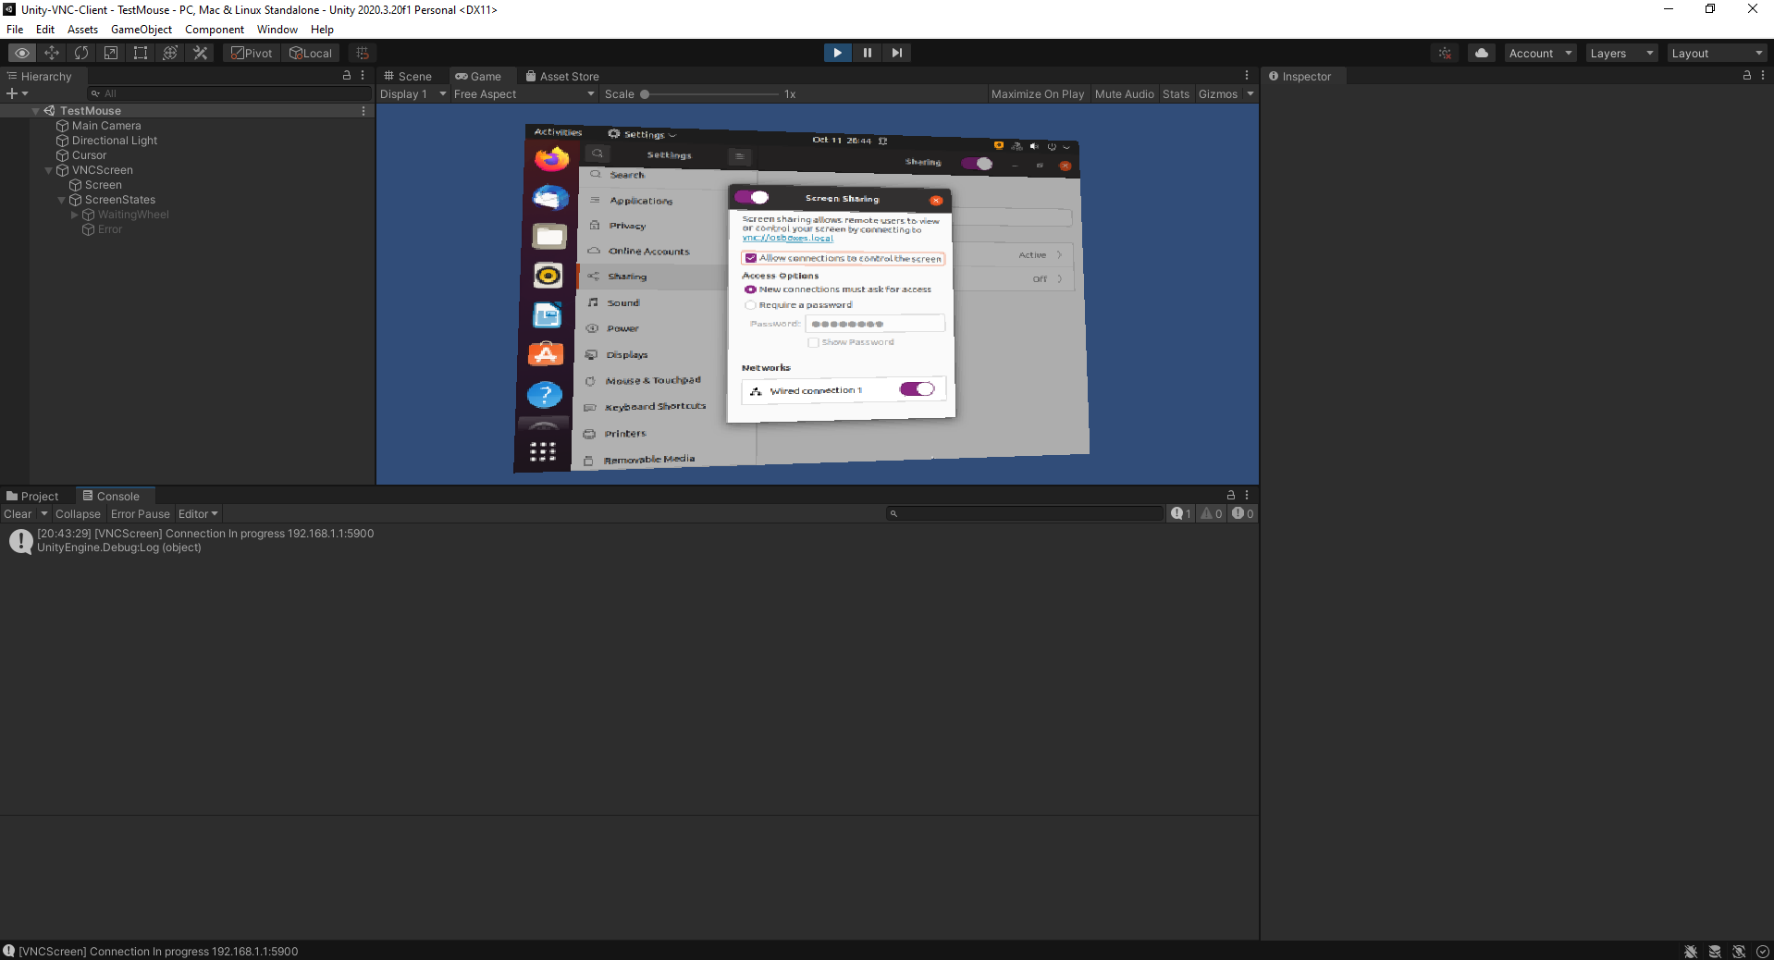Switch to the Project tab
The image size is (1774, 960).
[x=32, y=496]
